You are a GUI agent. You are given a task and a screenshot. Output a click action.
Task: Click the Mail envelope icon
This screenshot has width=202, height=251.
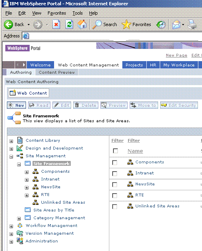176,24
